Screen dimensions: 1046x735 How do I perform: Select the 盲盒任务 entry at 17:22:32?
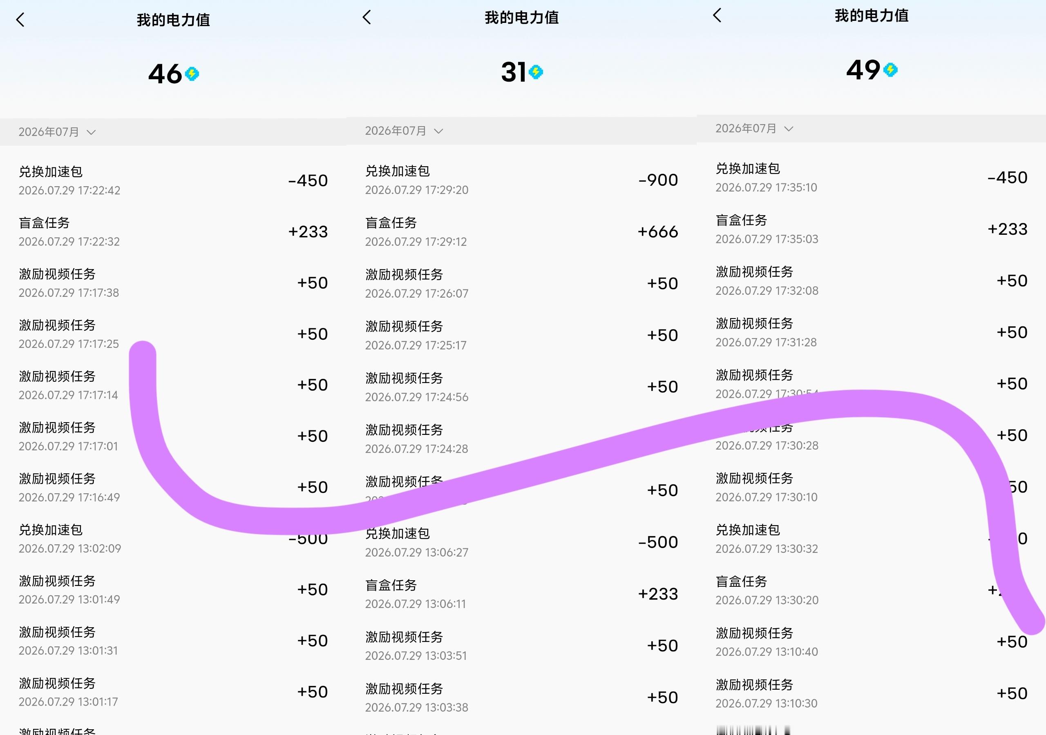pyautogui.click(x=173, y=232)
